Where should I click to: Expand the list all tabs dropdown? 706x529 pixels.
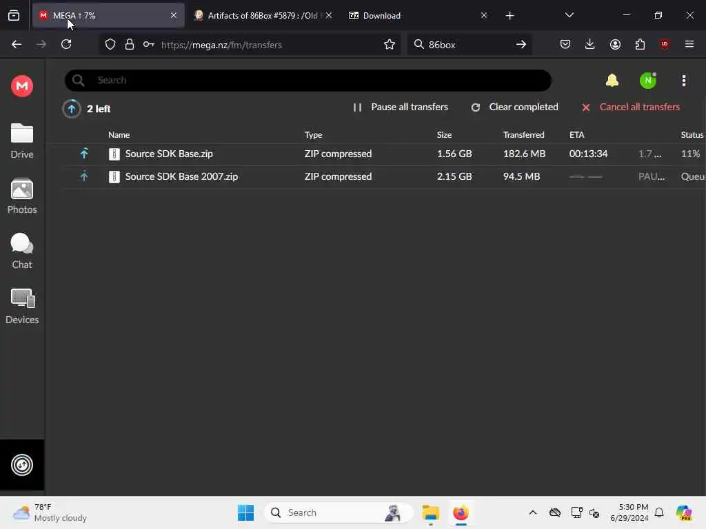point(569,15)
